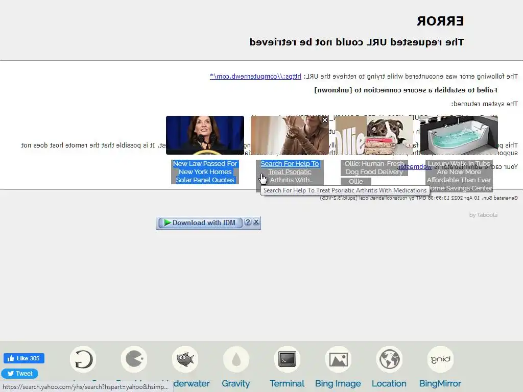Click the New York governor ad thumbnail

205,135
